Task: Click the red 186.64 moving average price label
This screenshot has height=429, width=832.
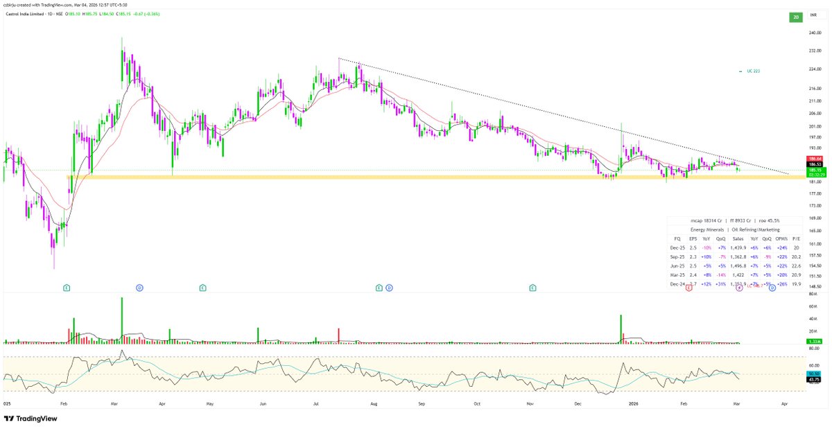Action: (816, 159)
